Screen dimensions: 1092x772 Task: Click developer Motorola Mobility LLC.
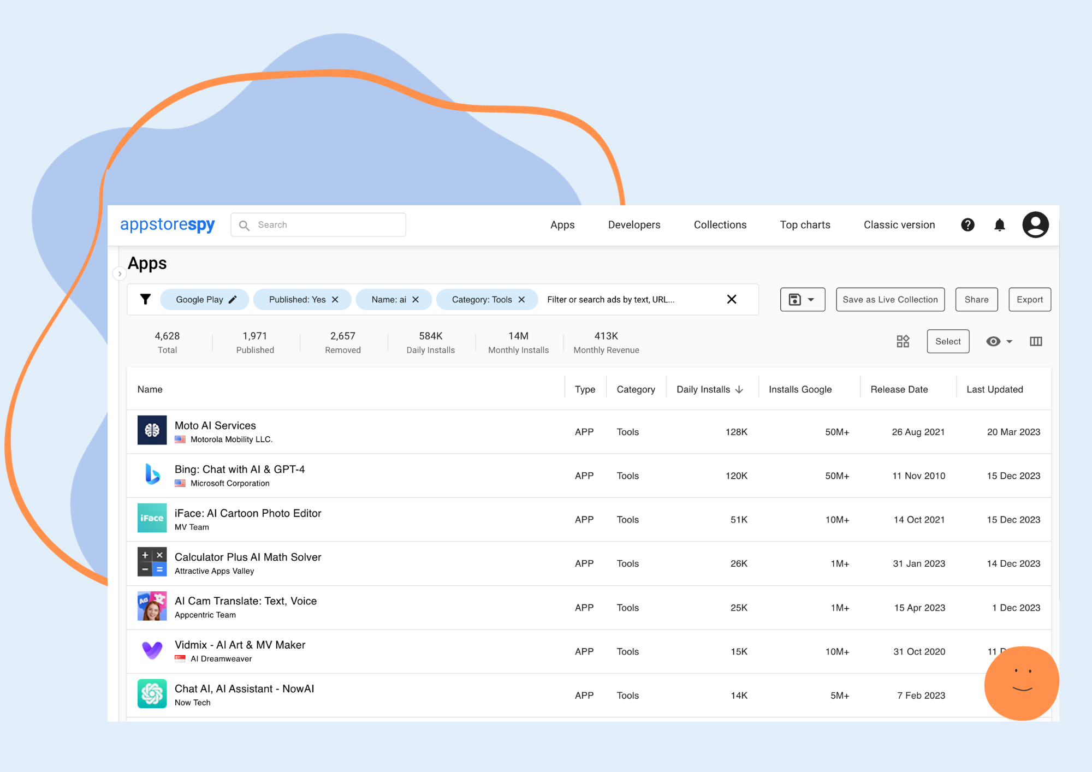click(x=232, y=440)
